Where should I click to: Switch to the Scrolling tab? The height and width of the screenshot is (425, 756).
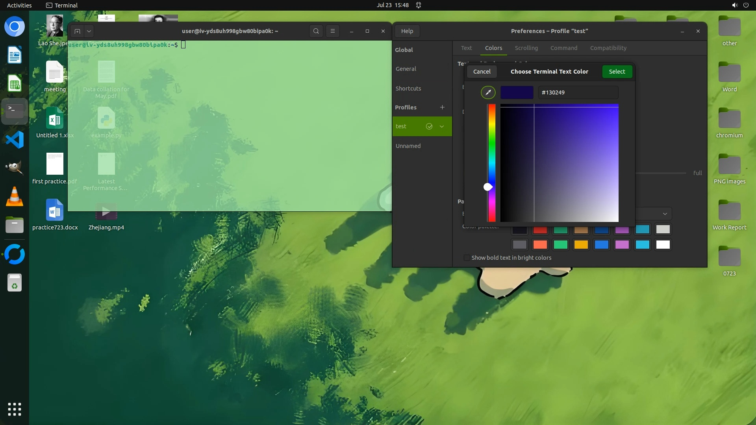coord(526,48)
